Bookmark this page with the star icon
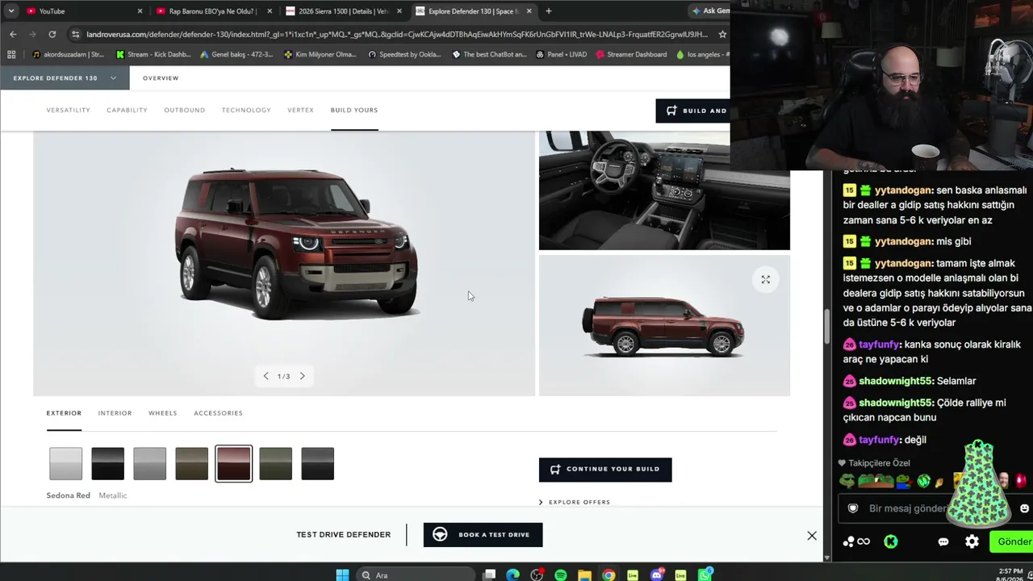This screenshot has height=581, width=1033. (x=722, y=34)
